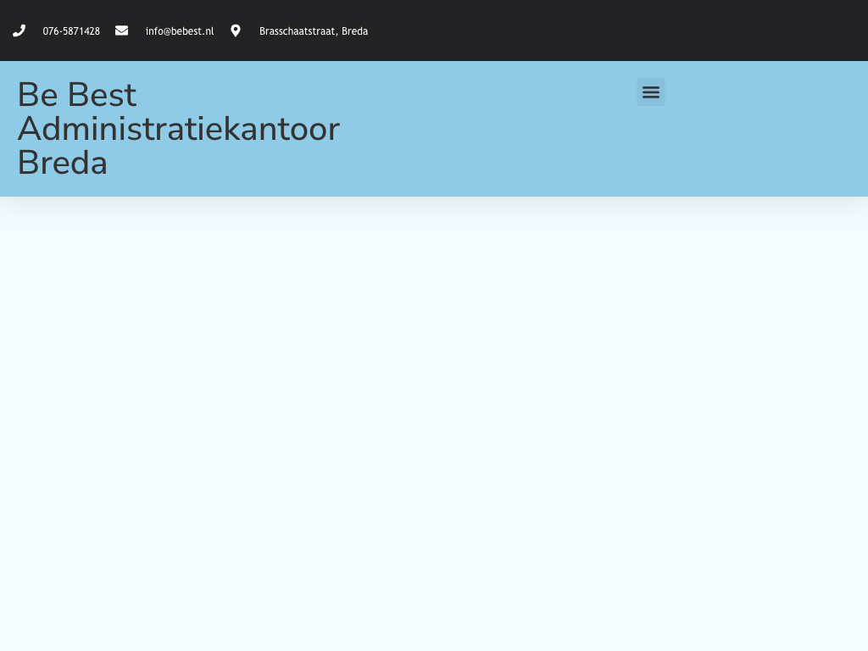Click the envelope mail icon
Screen dimensions: 868x651
click(121, 31)
